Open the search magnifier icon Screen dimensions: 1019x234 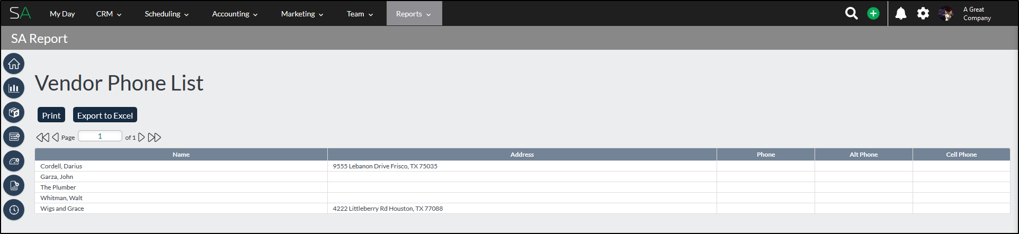pos(851,13)
